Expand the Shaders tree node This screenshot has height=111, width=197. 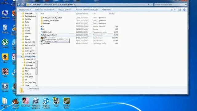click(x=21, y=34)
